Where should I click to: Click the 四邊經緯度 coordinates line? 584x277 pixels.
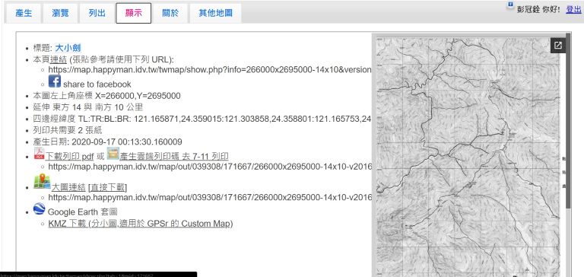(x=202, y=119)
